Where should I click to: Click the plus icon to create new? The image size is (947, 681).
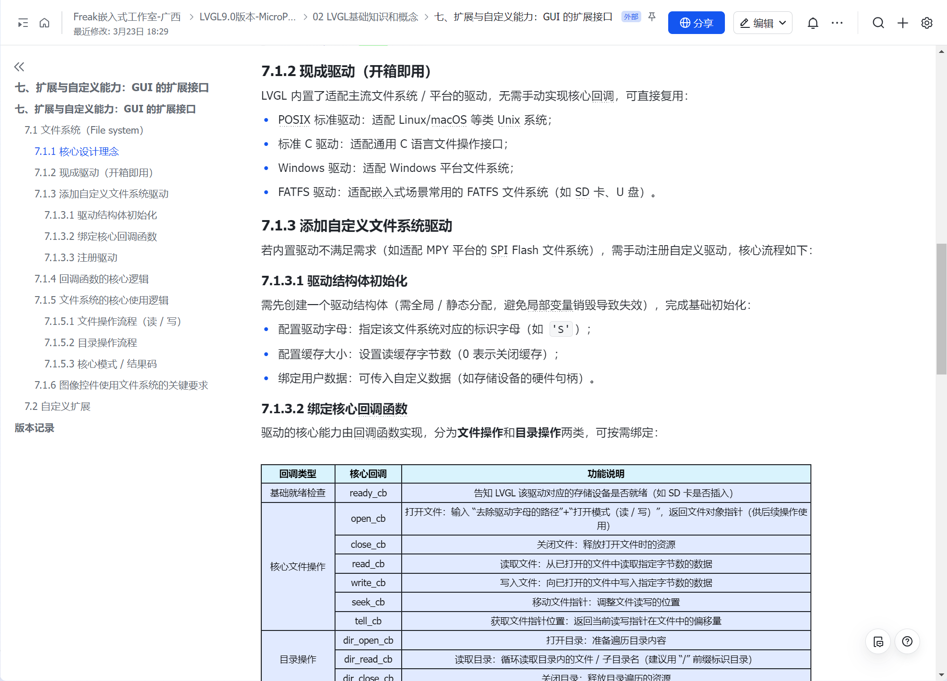point(902,23)
